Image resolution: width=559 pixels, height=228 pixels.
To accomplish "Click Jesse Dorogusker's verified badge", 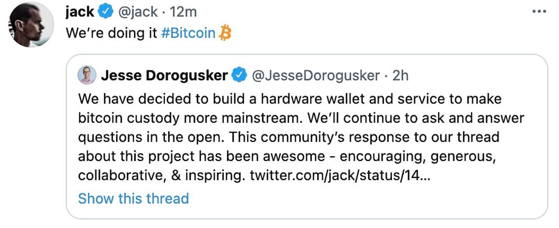I will [239, 76].
